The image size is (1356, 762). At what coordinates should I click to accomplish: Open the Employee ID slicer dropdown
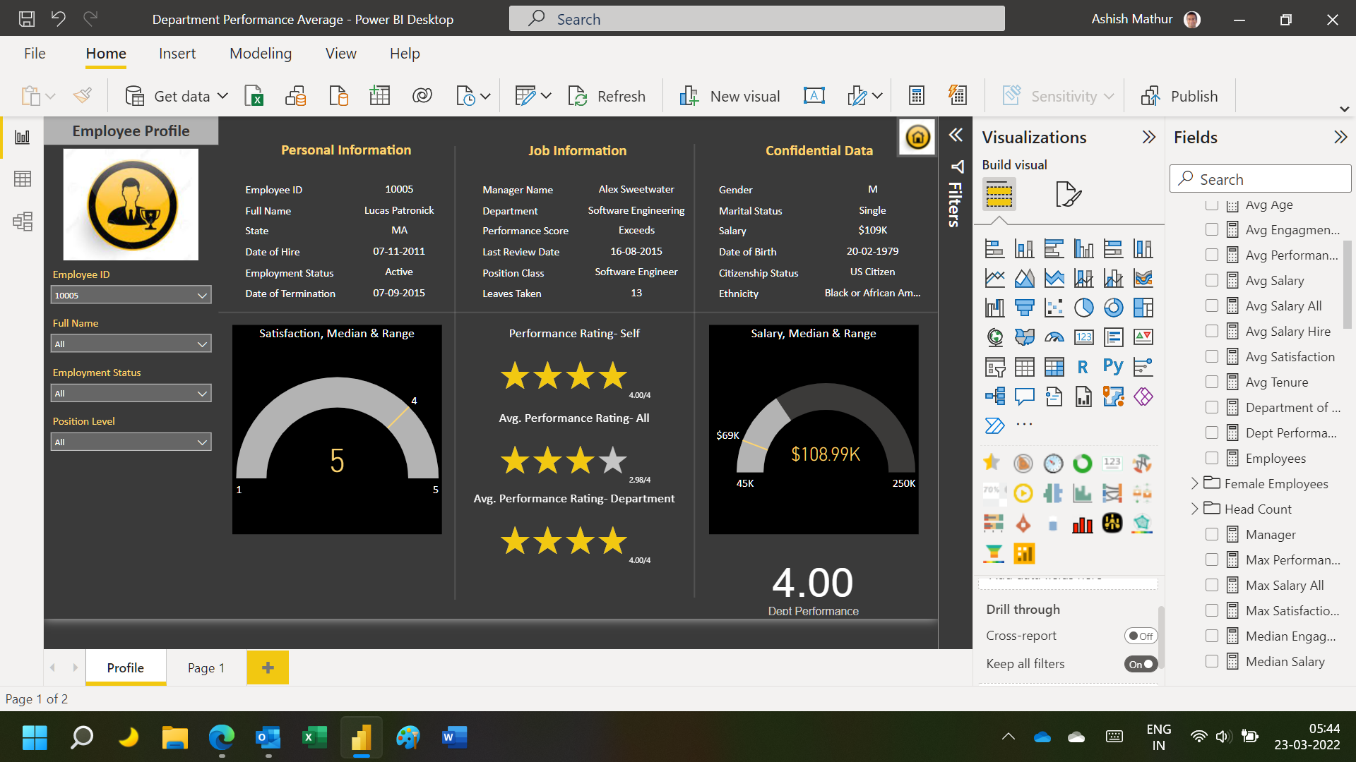click(131, 295)
